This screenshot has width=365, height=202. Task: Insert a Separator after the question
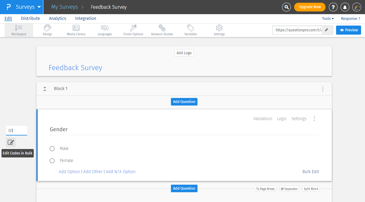[289, 189]
